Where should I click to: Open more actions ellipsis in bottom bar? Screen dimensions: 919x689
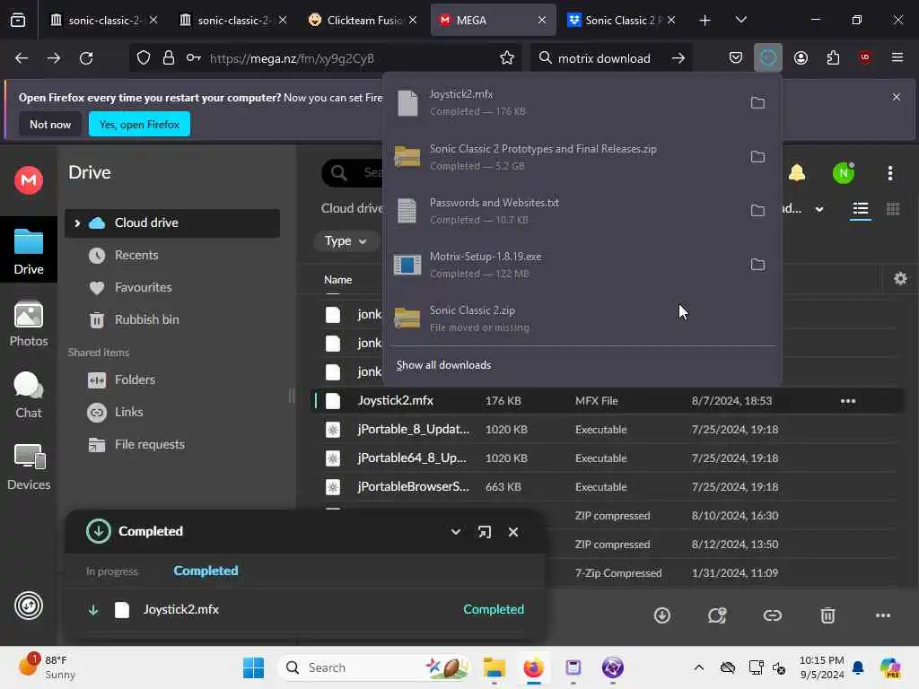[883, 615]
